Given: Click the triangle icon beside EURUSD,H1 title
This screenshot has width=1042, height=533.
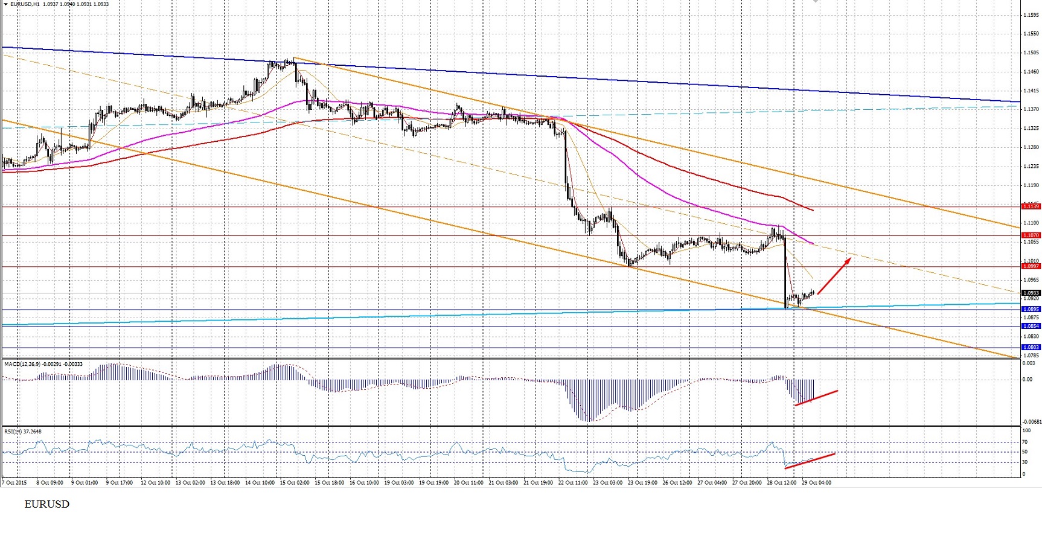Looking at the screenshot, I should (x=5, y=4).
